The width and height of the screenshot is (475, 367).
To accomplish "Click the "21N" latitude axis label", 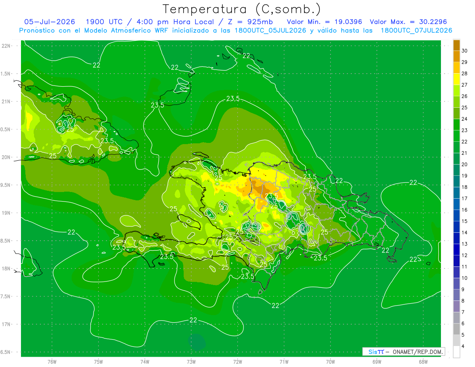I will (6, 102).
